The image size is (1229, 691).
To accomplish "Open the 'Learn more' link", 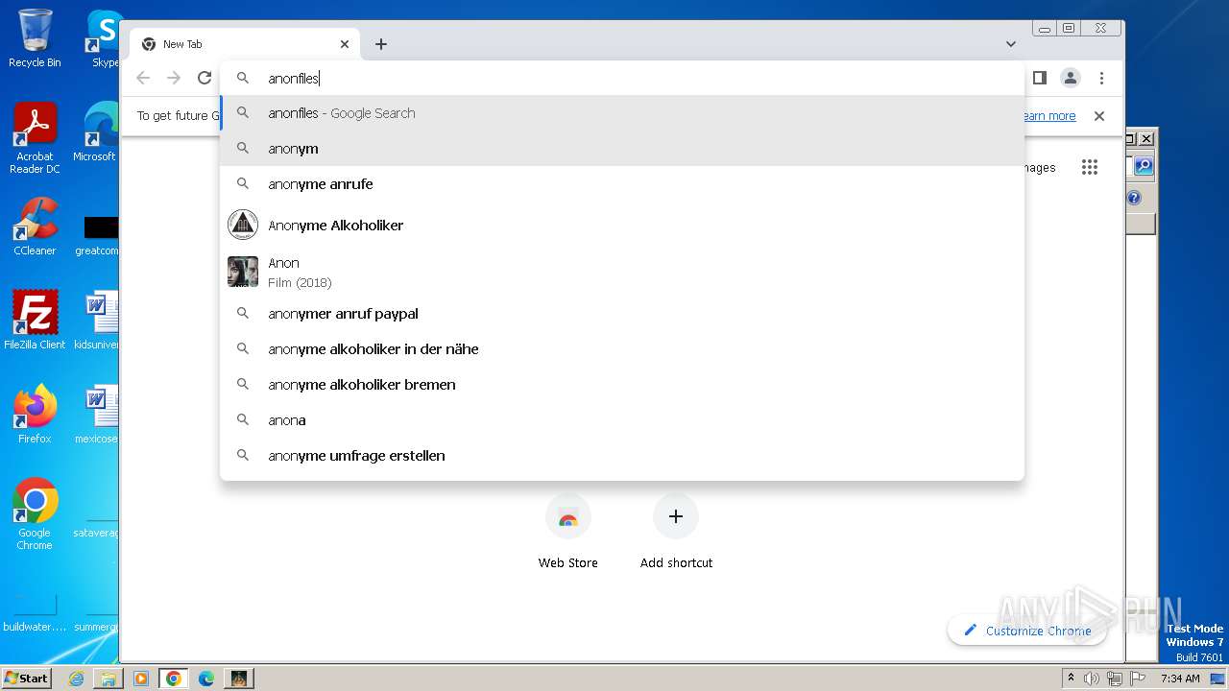I will (1048, 116).
